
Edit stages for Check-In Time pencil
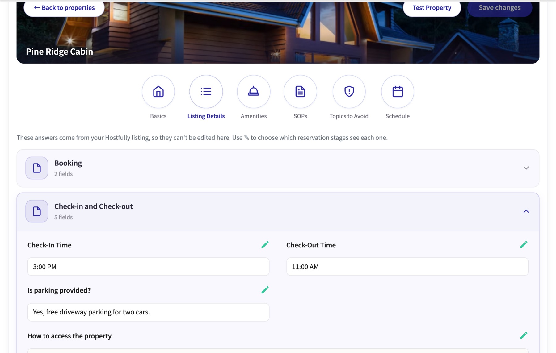[x=265, y=245]
